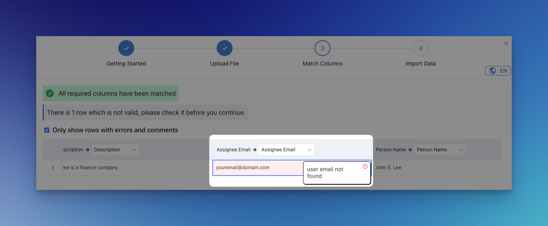Click the Assignee Email header label
The height and width of the screenshot is (226, 548).
[x=233, y=150]
